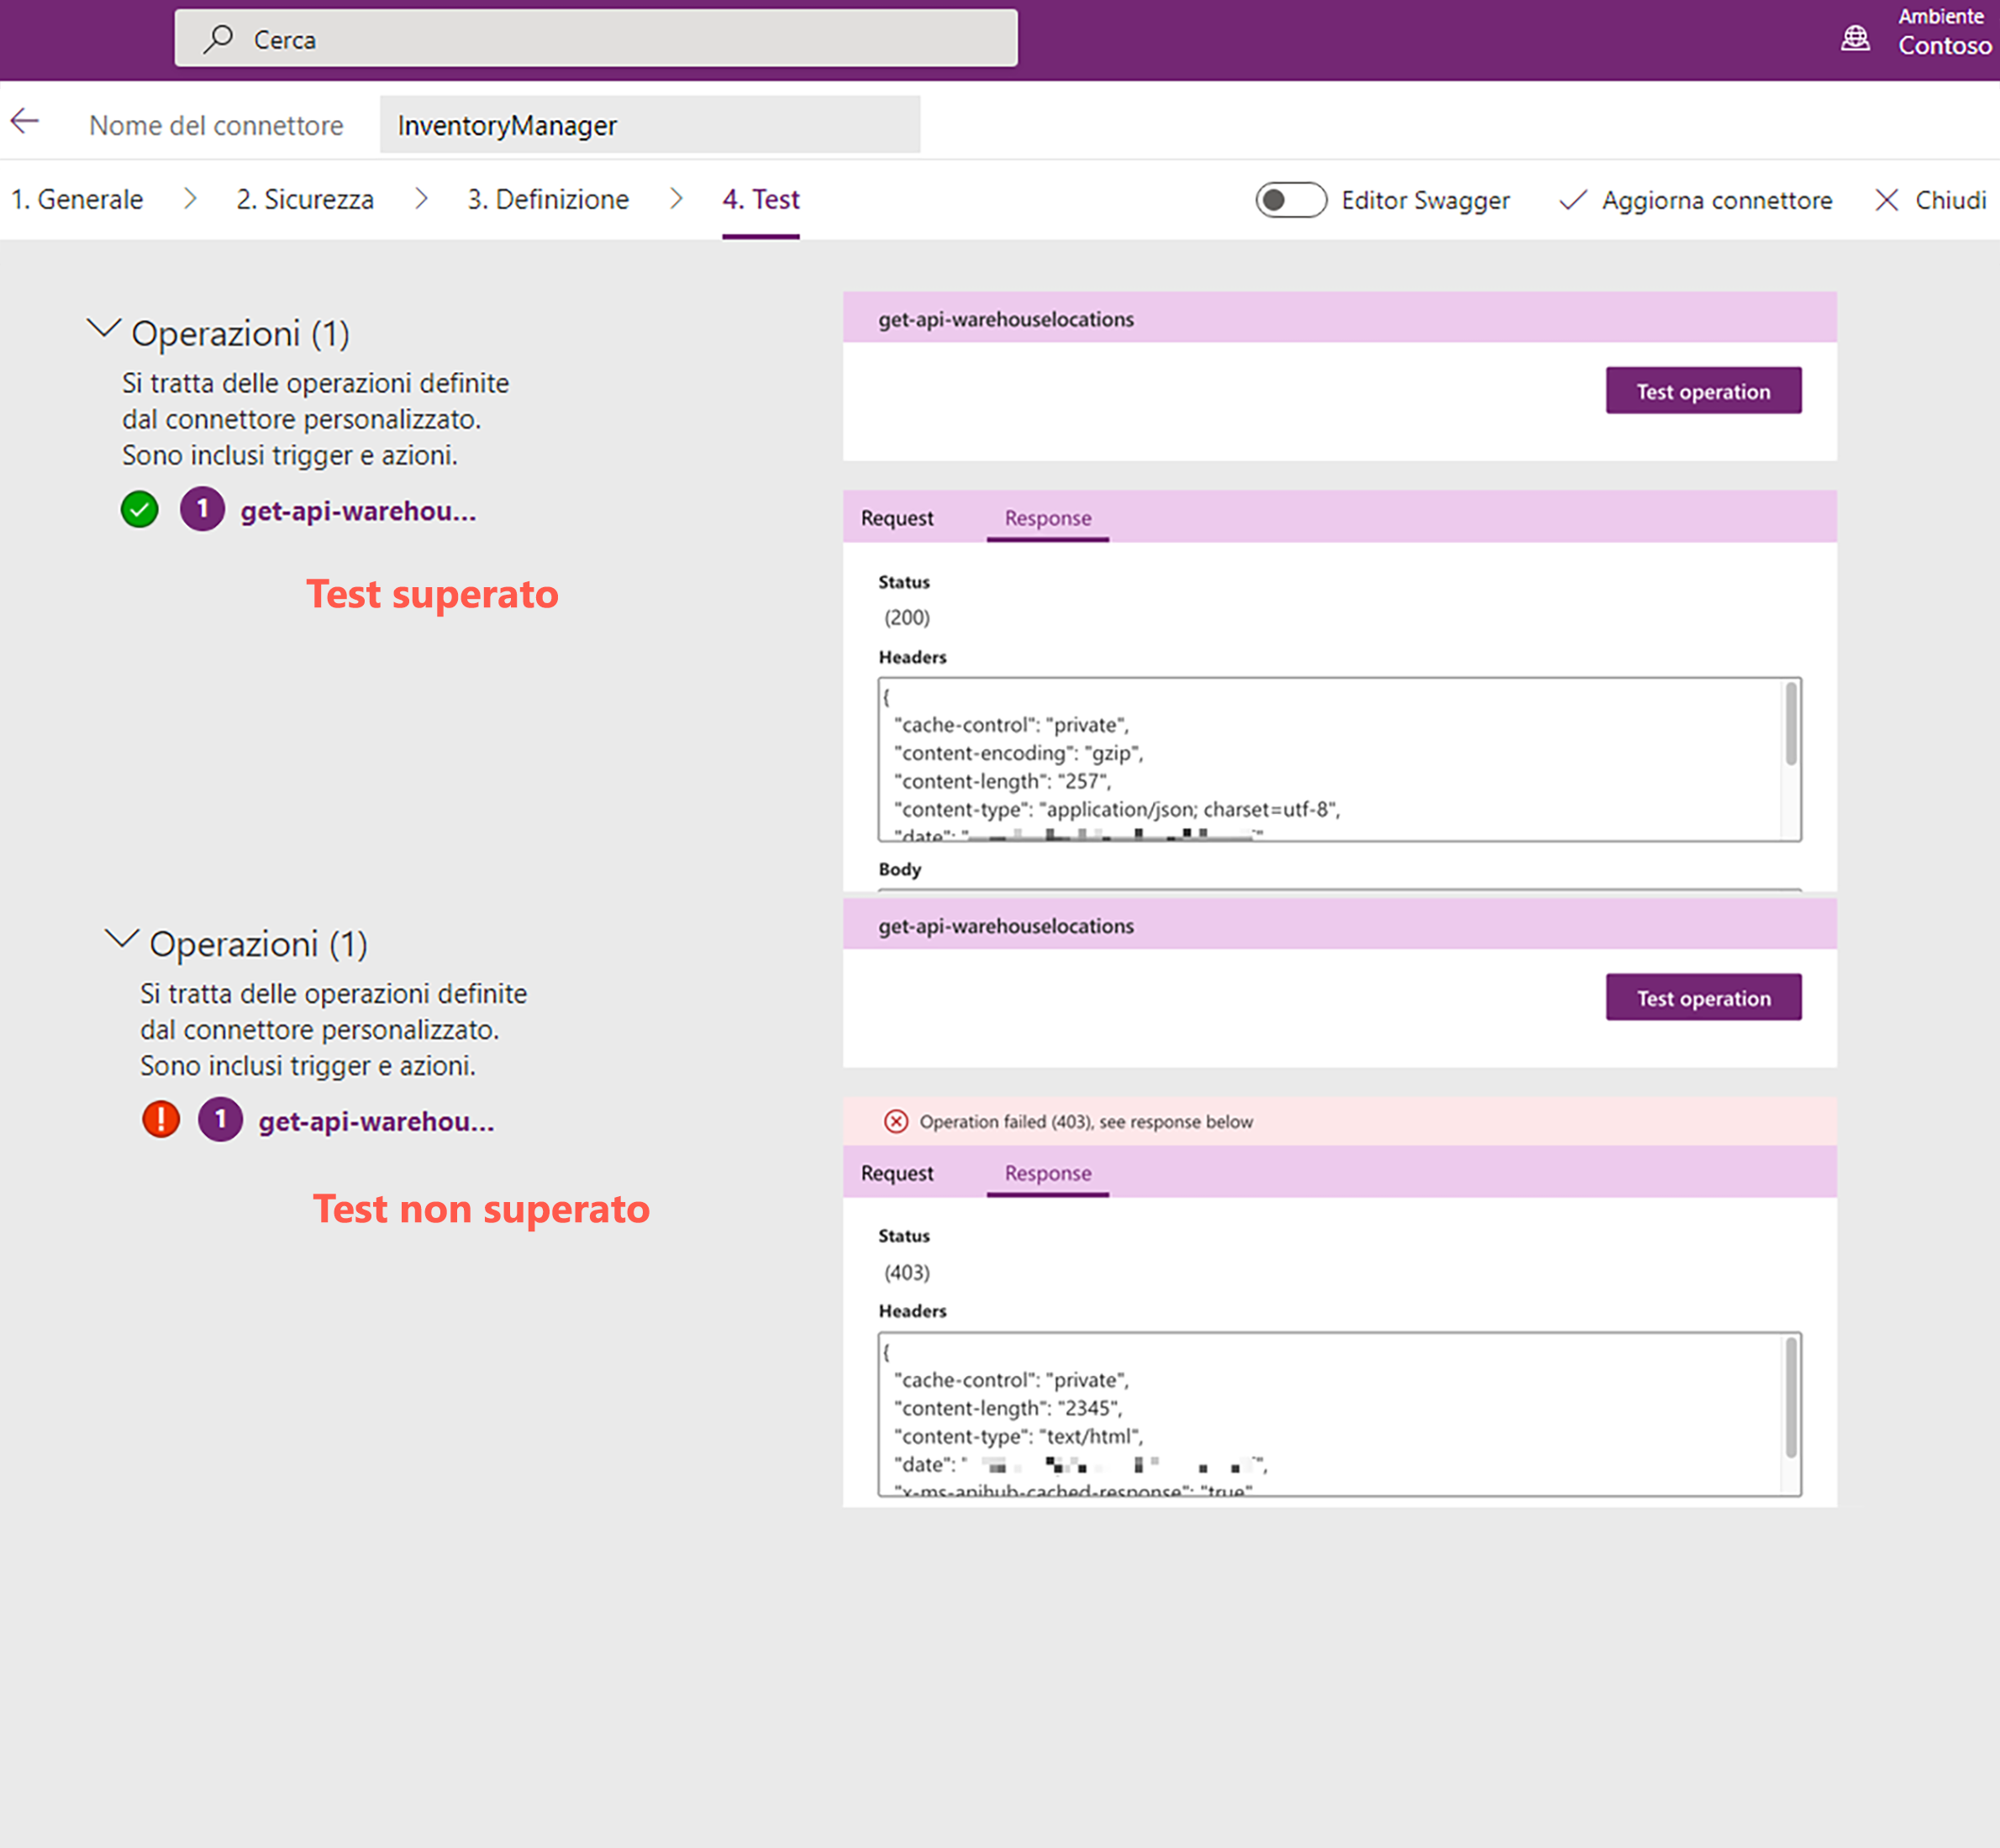The width and height of the screenshot is (2000, 1848).
Task: Navigate to step 3 Definizione
Action: 547,197
